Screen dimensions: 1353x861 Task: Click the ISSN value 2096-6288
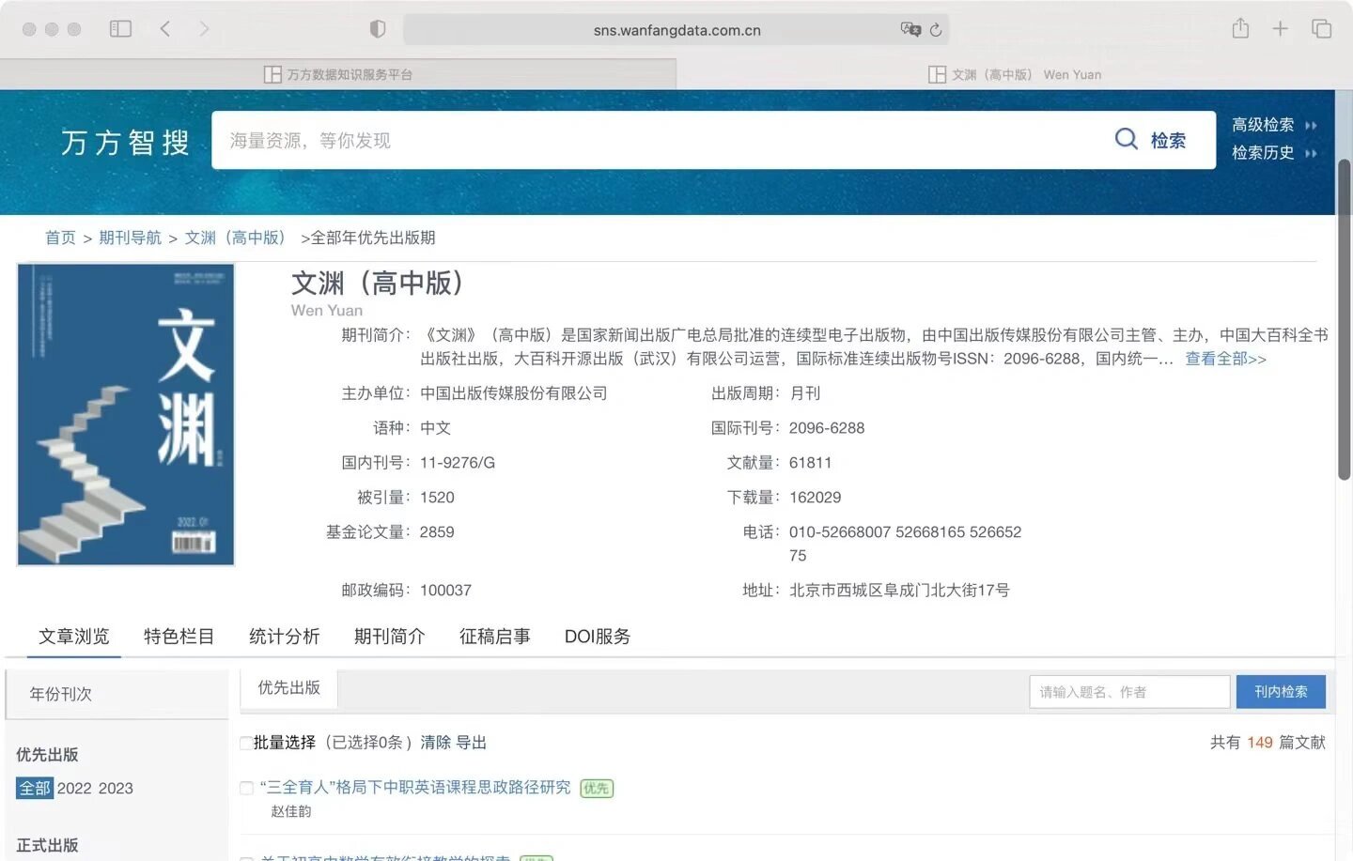(x=827, y=428)
